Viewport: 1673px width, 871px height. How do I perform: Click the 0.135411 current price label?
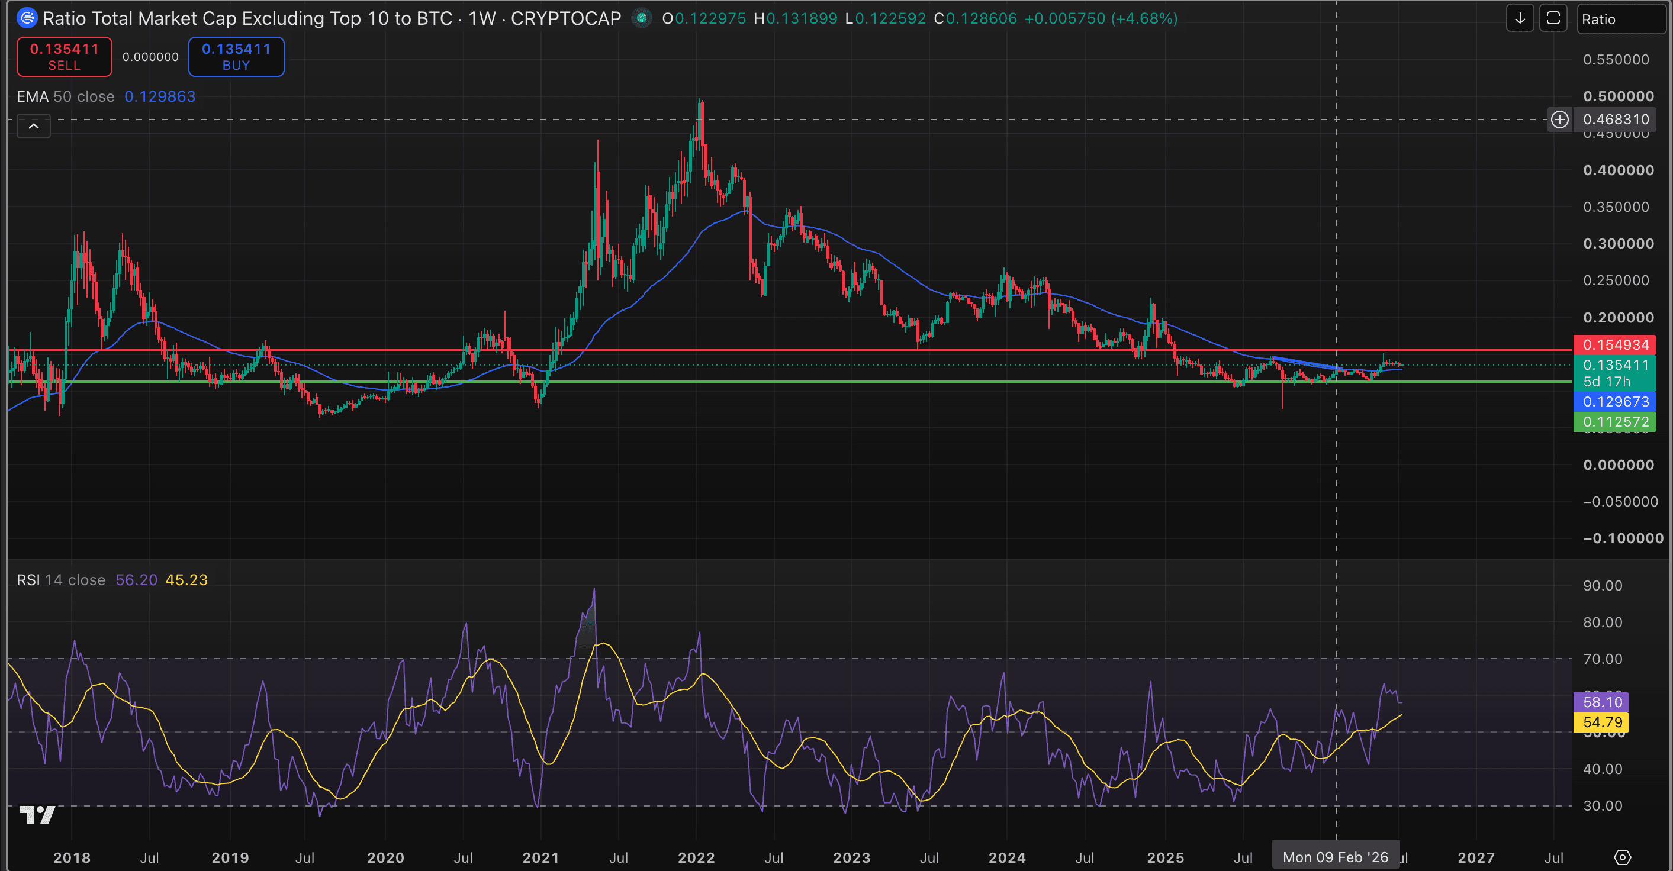pyautogui.click(x=1615, y=364)
